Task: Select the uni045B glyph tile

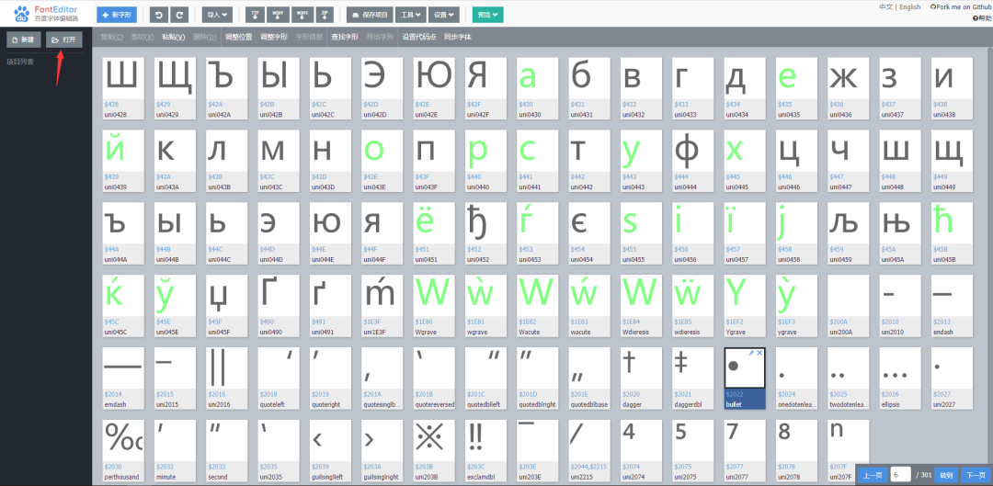Action: point(952,233)
